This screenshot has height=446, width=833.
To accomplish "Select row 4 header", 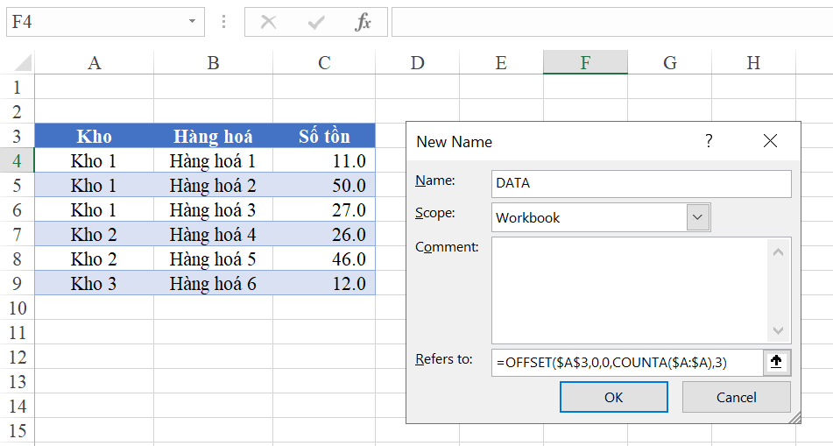I will [x=17, y=160].
